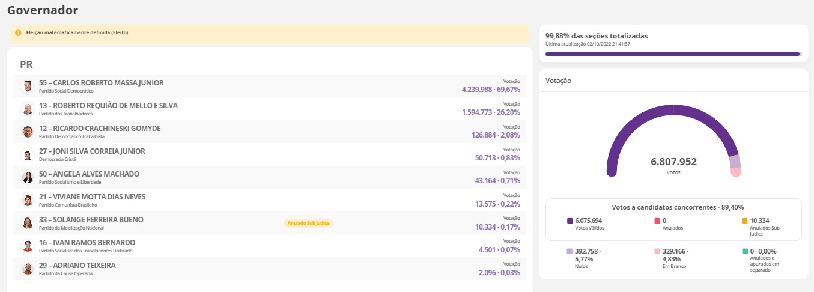814x292 pixels.
Task: Click Solange Ferreira Bueno's candidate photo
Action: pos(28,223)
